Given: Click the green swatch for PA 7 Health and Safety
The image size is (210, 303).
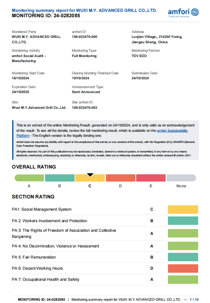Looking at the screenshot, I should 183,280.
